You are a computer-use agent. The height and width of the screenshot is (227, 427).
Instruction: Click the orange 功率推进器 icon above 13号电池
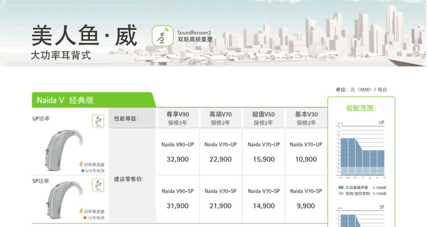point(81,211)
